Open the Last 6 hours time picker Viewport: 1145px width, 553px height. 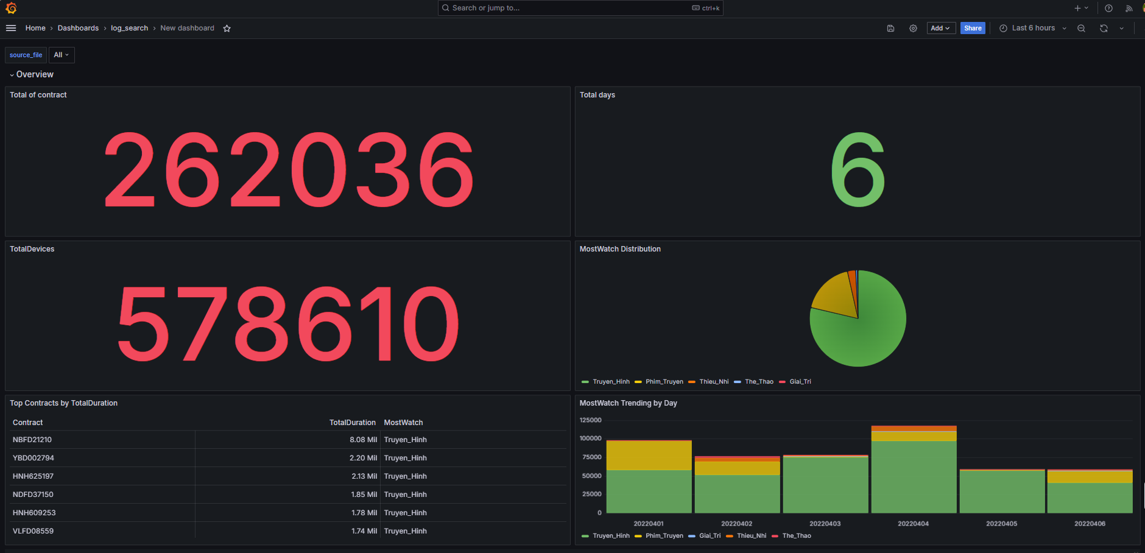[1033, 28]
